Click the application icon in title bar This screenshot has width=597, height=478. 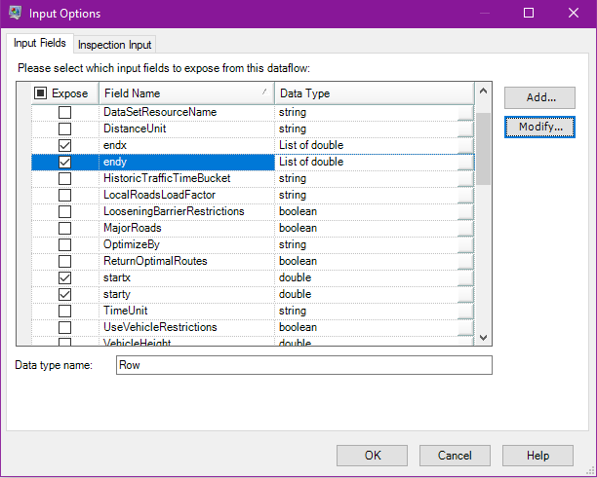click(16, 13)
